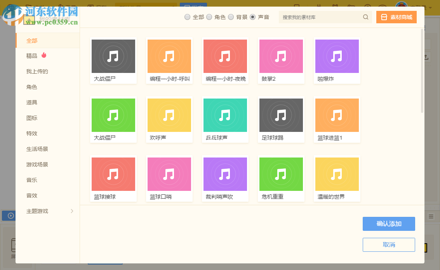
Task: Click the magnifier search icon
Action: [365, 17]
